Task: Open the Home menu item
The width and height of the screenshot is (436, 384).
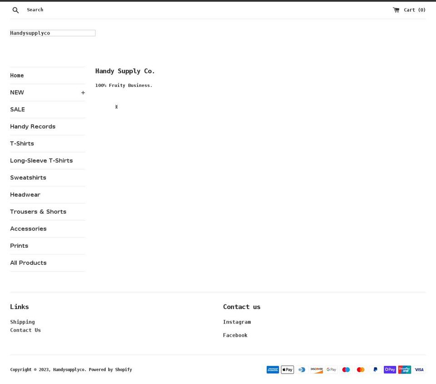Action: point(17,75)
